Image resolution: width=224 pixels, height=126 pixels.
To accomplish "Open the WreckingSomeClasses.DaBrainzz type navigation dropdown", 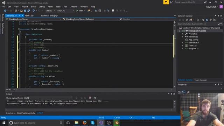I will click(x=91, y=19).
